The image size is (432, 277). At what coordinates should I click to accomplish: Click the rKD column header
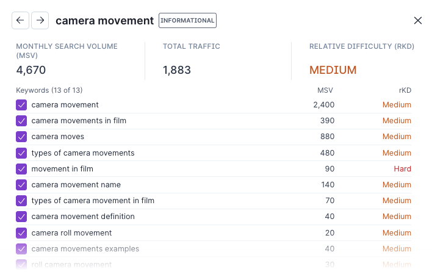click(x=405, y=90)
